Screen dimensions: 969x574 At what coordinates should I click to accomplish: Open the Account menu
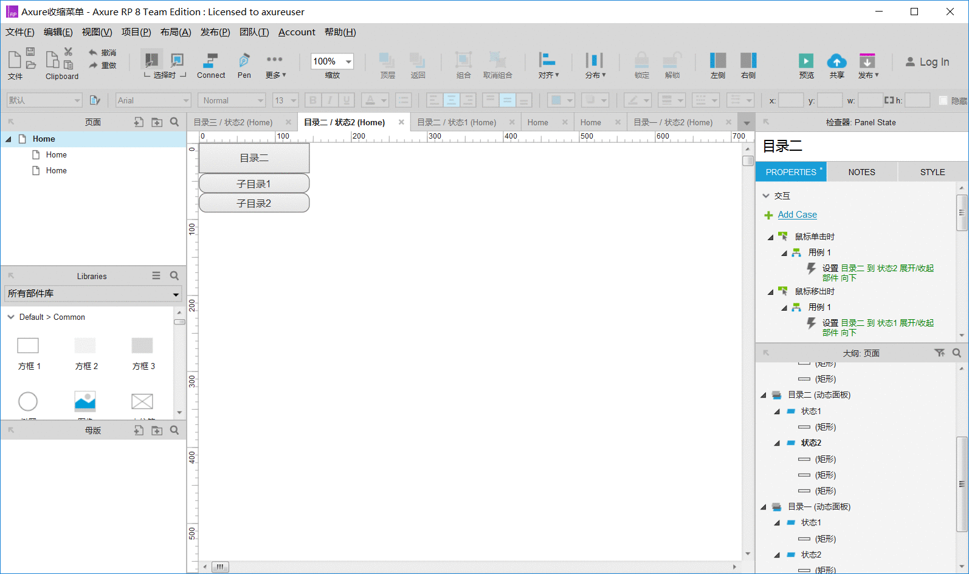coord(297,32)
